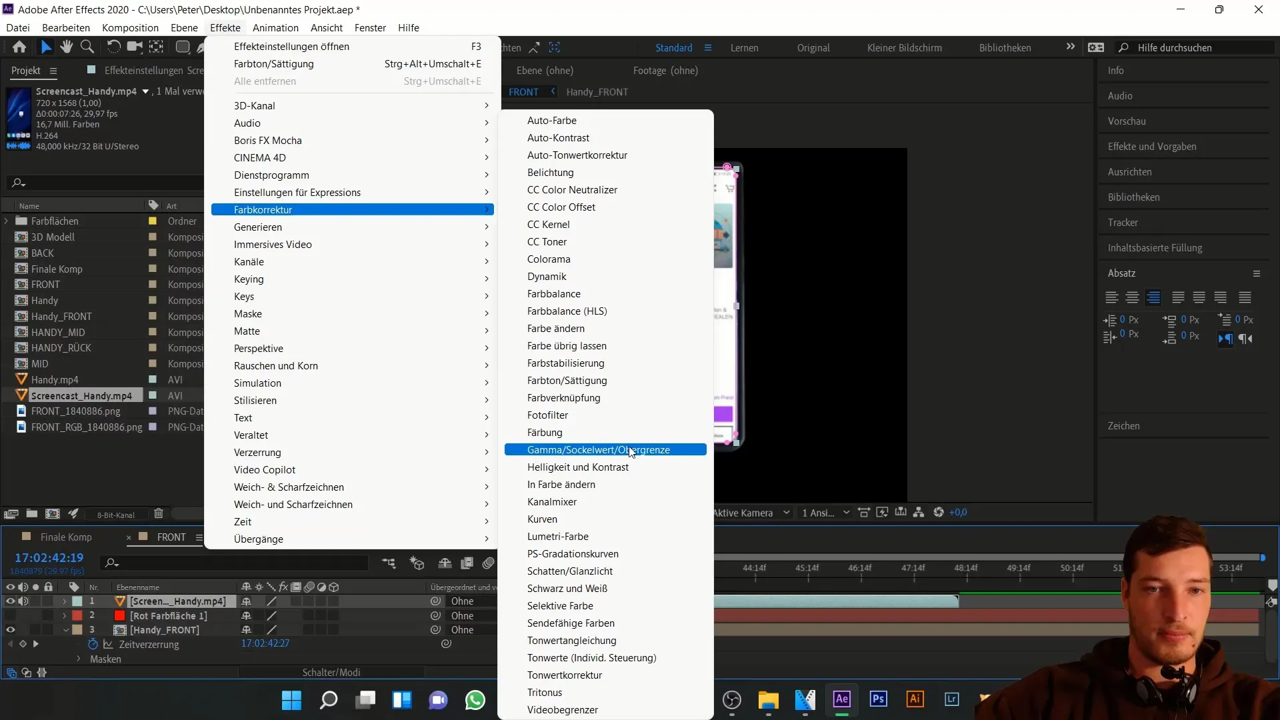1280x720 pixels.
Task: Toggle the Zeitverzerrung keyframe diamond
Action: [x=23, y=644]
